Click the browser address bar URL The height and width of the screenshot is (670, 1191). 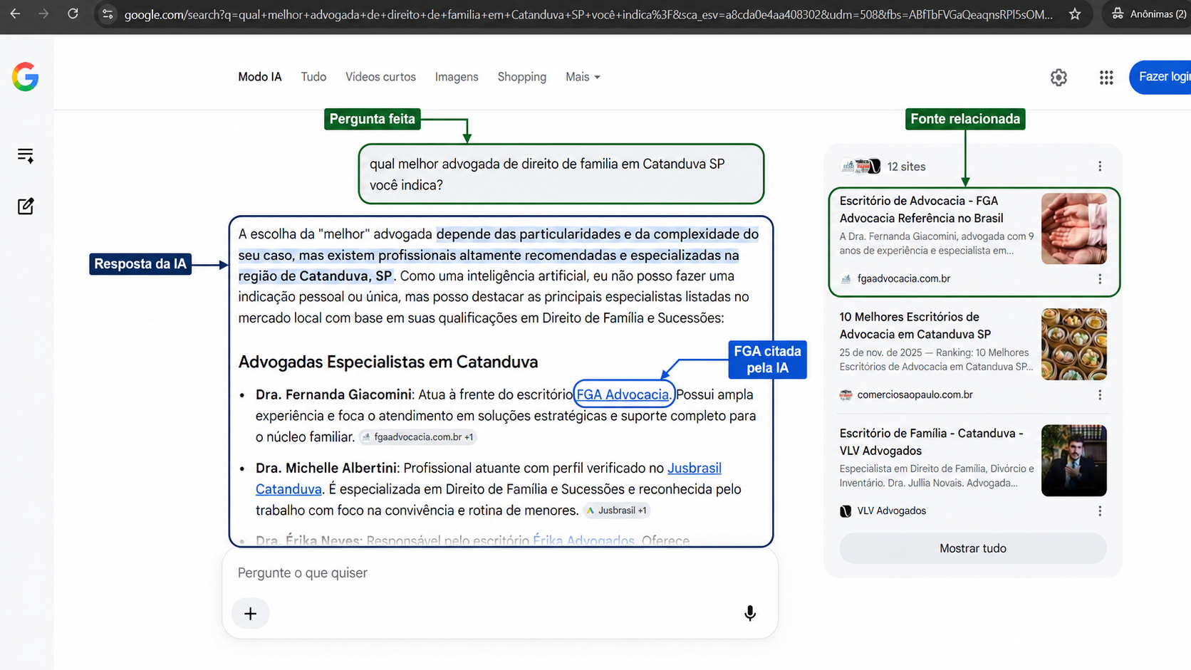tap(588, 14)
